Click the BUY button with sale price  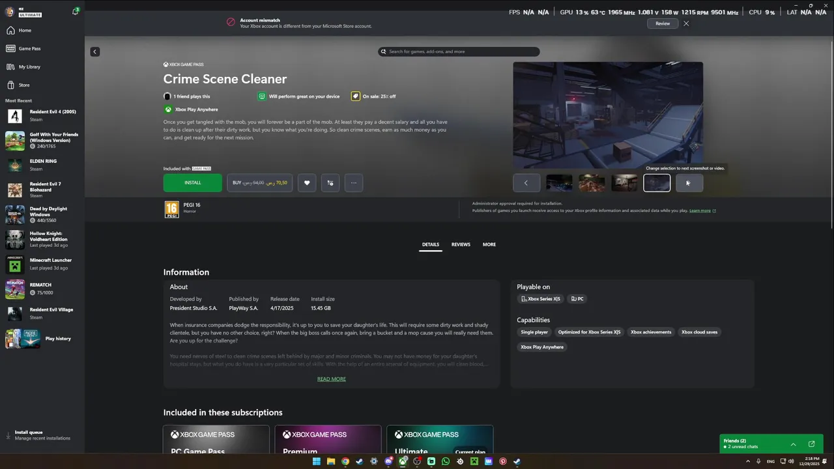[260, 183]
